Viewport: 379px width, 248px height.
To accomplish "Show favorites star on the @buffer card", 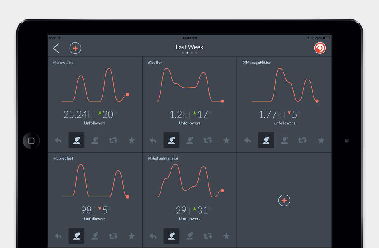I will (226, 140).
